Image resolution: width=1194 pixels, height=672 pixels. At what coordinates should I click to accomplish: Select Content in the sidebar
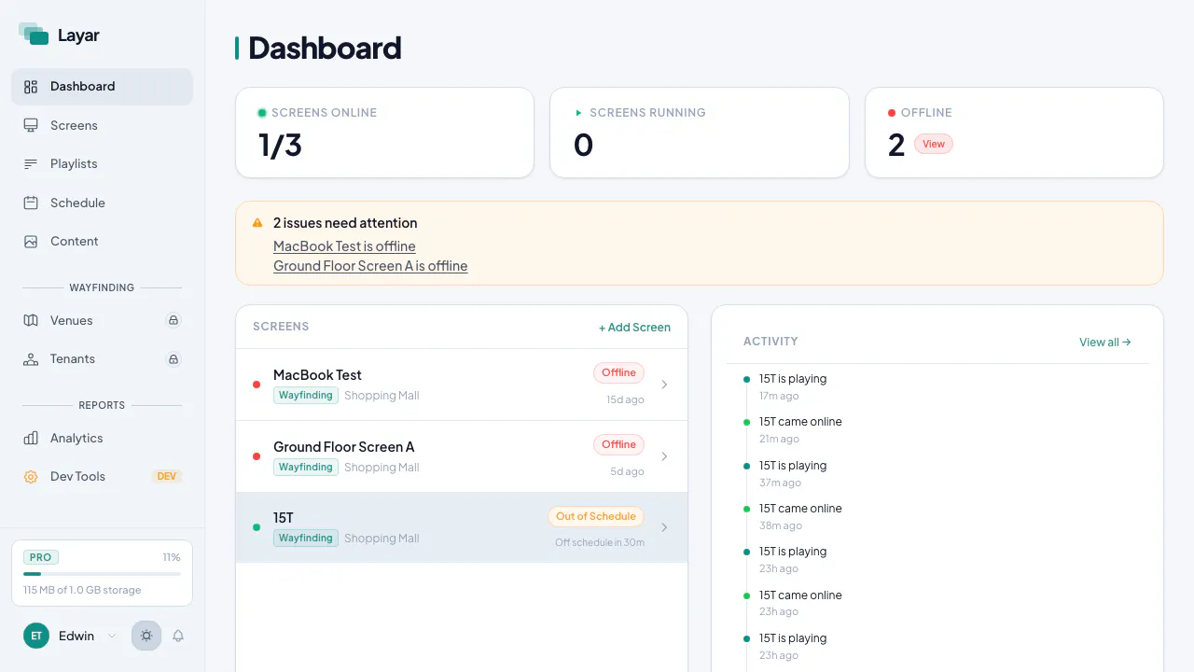point(102,241)
